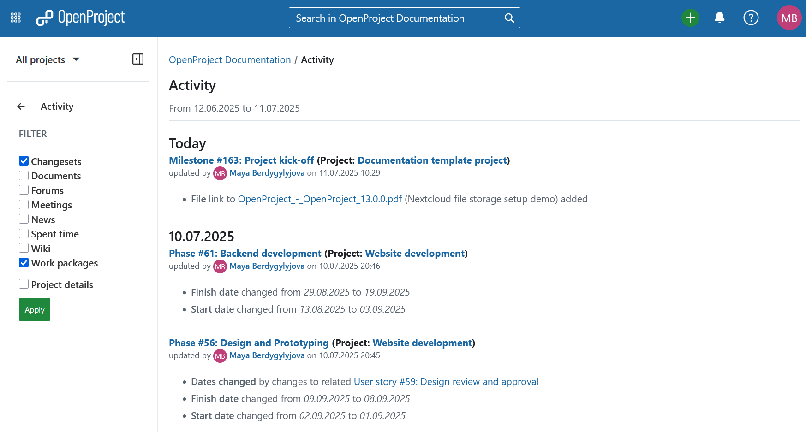Go back using the arrow beside Activity
Image resolution: width=806 pixels, height=432 pixels.
click(21, 107)
